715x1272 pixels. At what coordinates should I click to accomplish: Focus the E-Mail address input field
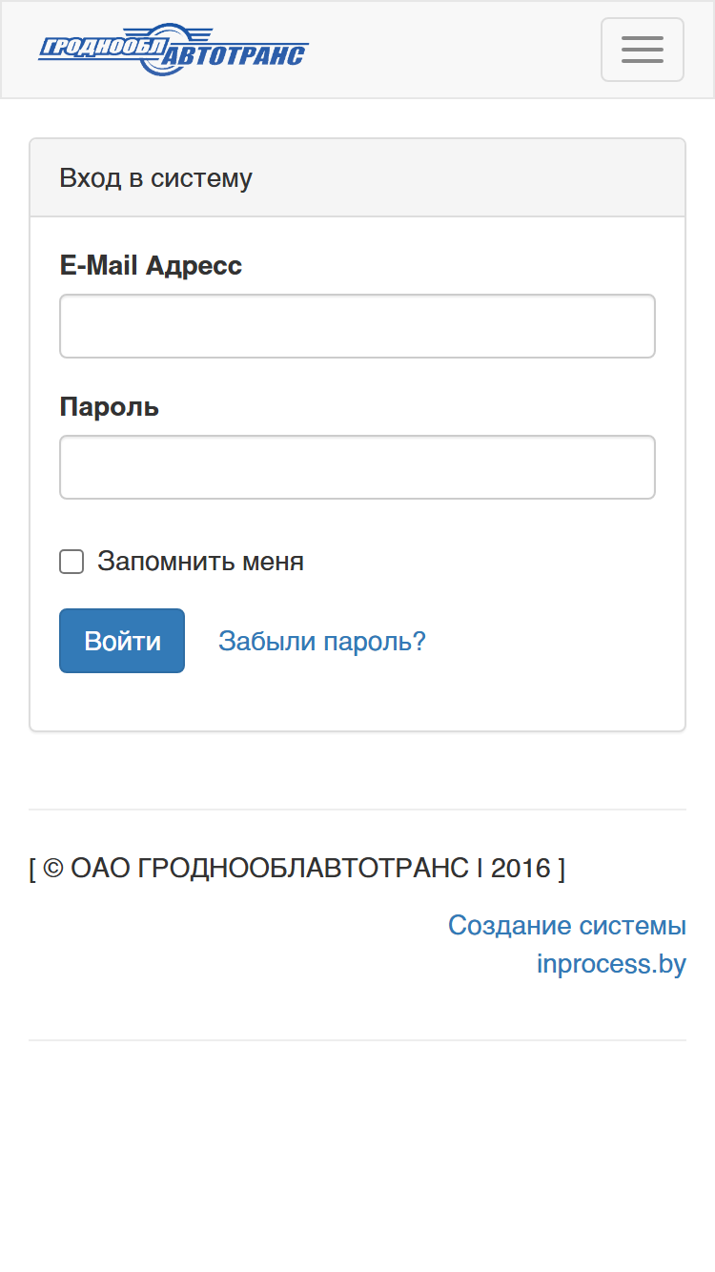coord(357,326)
